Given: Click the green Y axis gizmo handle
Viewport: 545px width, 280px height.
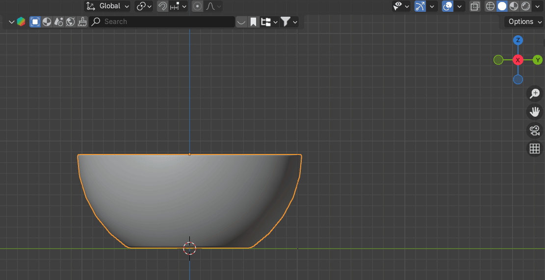Looking at the screenshot, I should pyautogui.click(x=537, y=60).
